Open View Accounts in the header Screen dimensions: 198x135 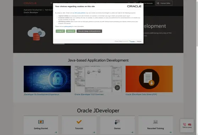tap(147, 3)
